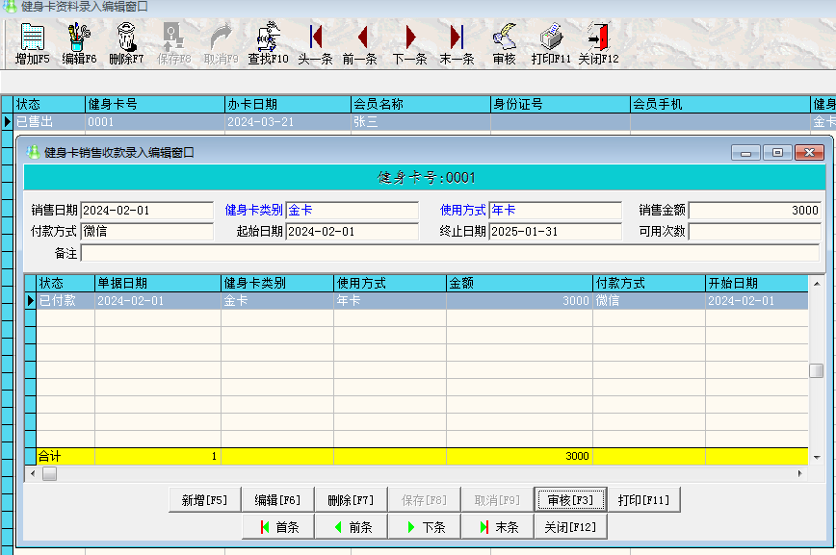Print using the 打印F11 toolbar icon
This screenshot has height=555, width=836.
(551, 44)
